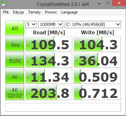Click the 4K QD32 read result 203.8

[x=49, y=93]
